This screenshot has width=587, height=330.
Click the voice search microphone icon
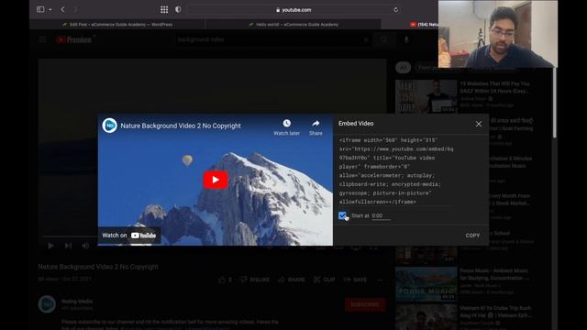(x=406, y=39)
